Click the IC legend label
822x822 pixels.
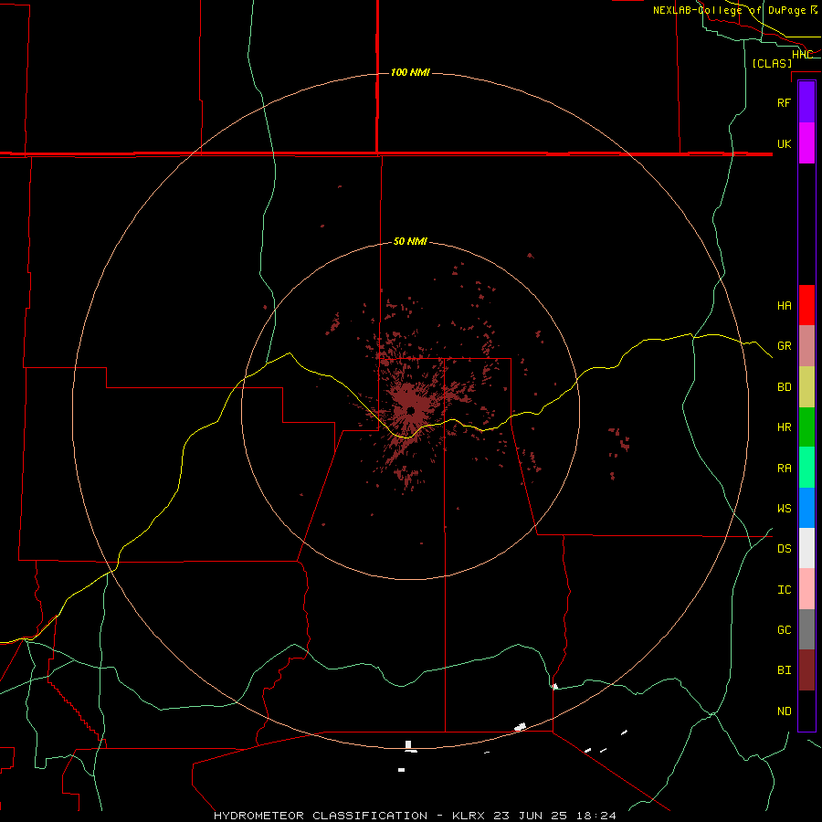[x=784, y=590]
